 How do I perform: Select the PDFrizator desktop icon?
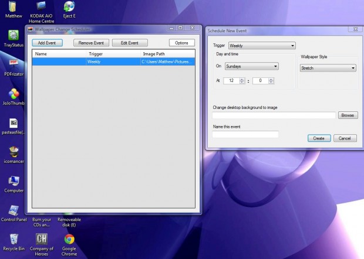[14, 64]
